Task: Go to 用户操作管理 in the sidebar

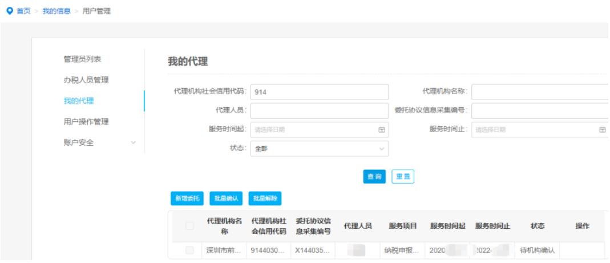Action: tap(86, 122)
